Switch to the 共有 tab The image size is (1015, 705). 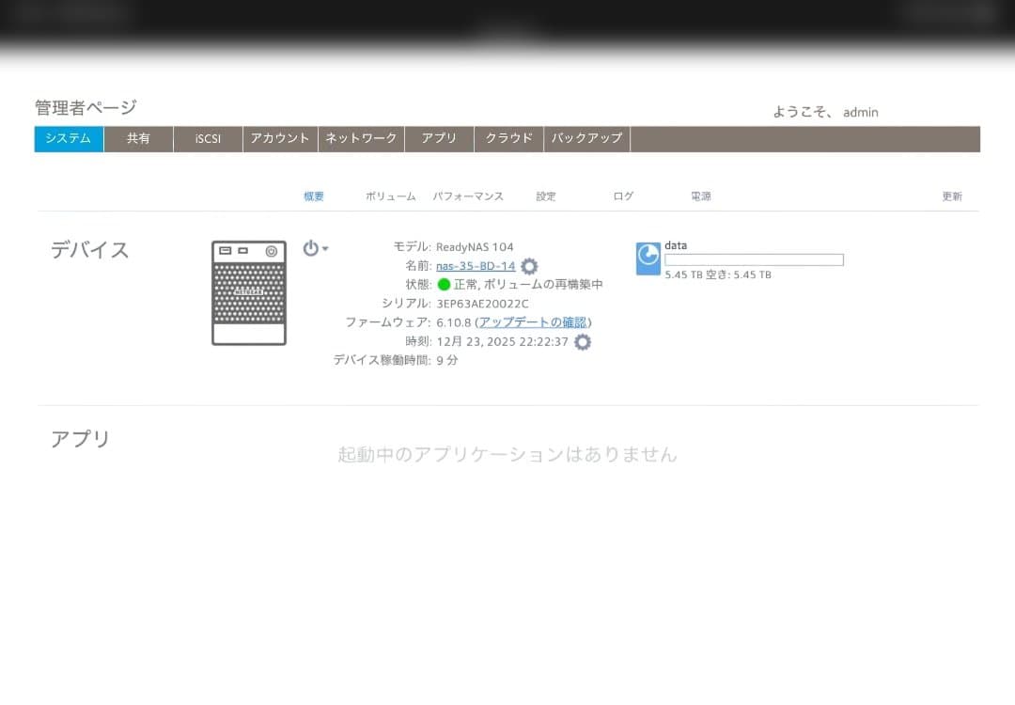click(x=138, y=138)
